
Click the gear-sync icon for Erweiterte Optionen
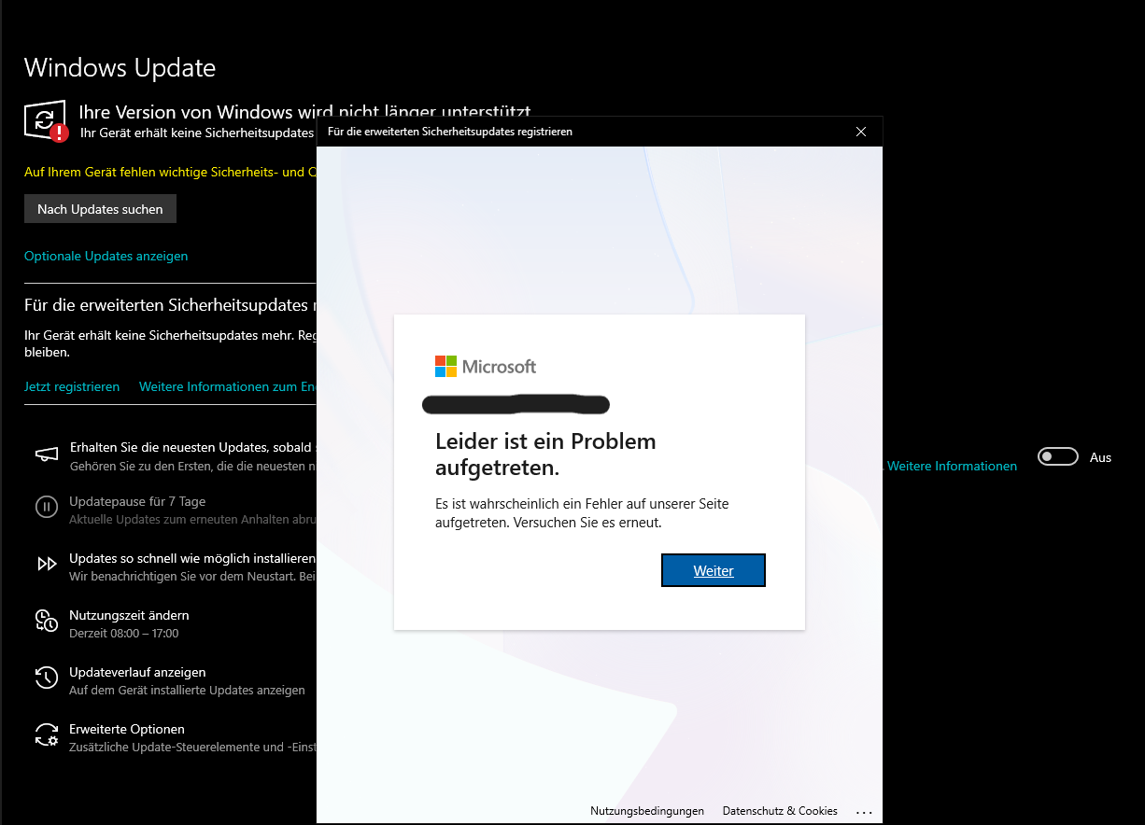pos(47,734)
